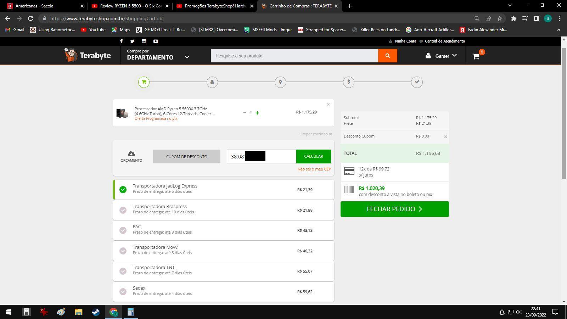This screenshot has height=319, width=567.
Task: Click Limpar carrinho link
Action: click(315, 134)
